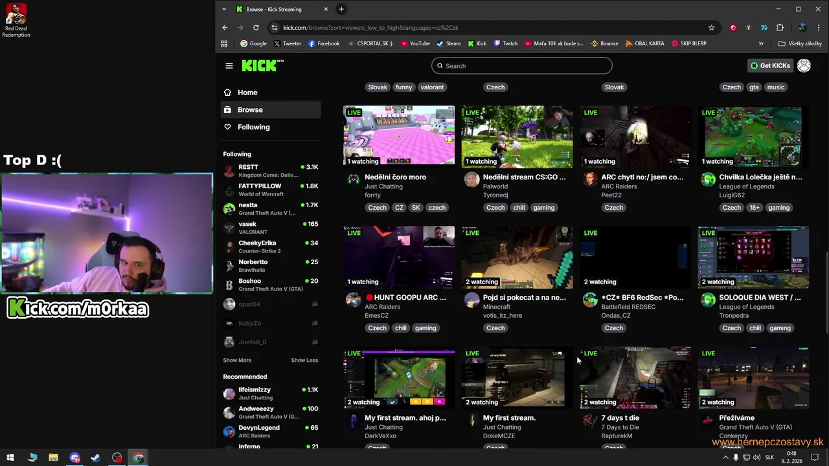This screenshot has height=466, width=829.
Task: Open the user profile avatar menu
Action: [x=804, y=65]
